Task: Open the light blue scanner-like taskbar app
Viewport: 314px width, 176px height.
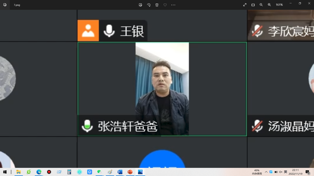Action: pos(59,172)
